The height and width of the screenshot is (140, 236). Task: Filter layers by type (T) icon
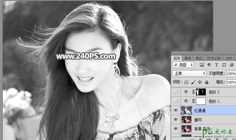216,65
